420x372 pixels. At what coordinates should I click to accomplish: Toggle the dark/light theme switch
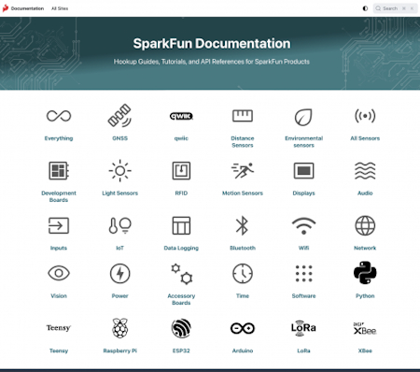pos(365,8)
